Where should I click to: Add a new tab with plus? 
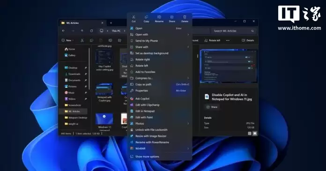point(111,23)
